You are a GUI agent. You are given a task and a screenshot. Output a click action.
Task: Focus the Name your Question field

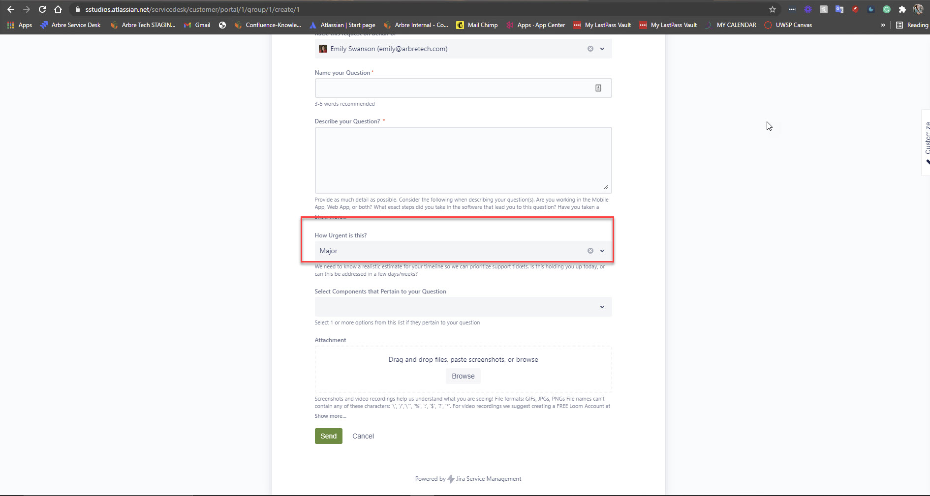point(463,88)
